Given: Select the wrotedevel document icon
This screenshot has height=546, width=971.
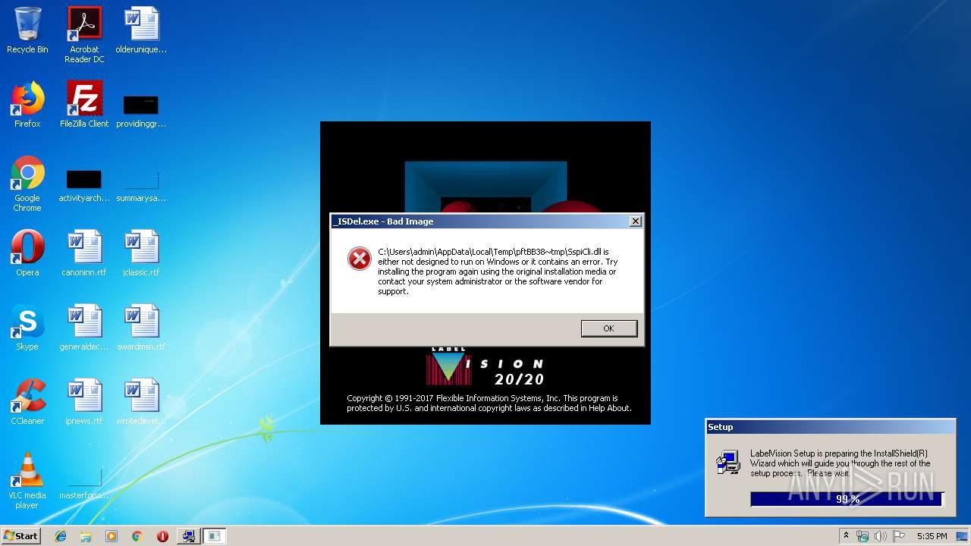Looking at the screenshot, I should [141, 402].
